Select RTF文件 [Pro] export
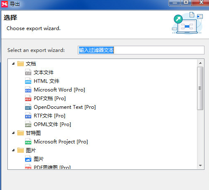The image size is (209, 190). (x=49, y=116)
